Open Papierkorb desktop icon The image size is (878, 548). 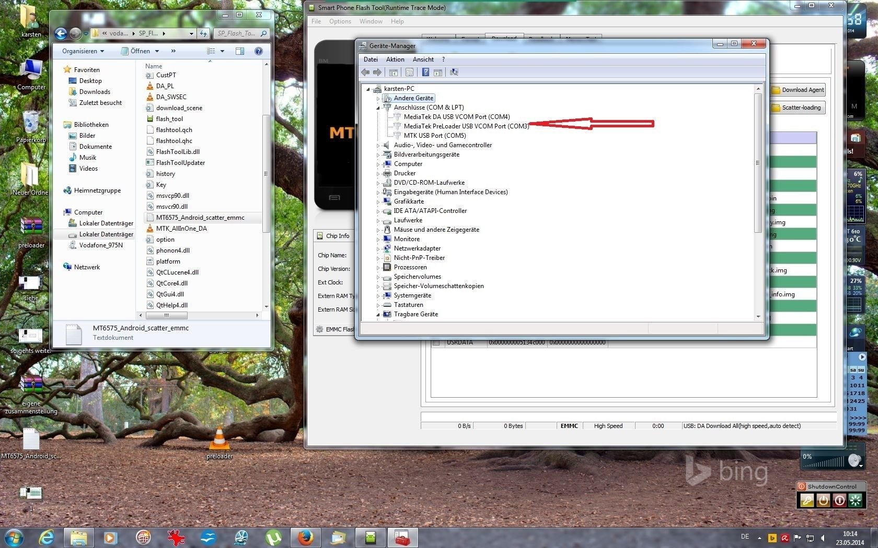31,127
